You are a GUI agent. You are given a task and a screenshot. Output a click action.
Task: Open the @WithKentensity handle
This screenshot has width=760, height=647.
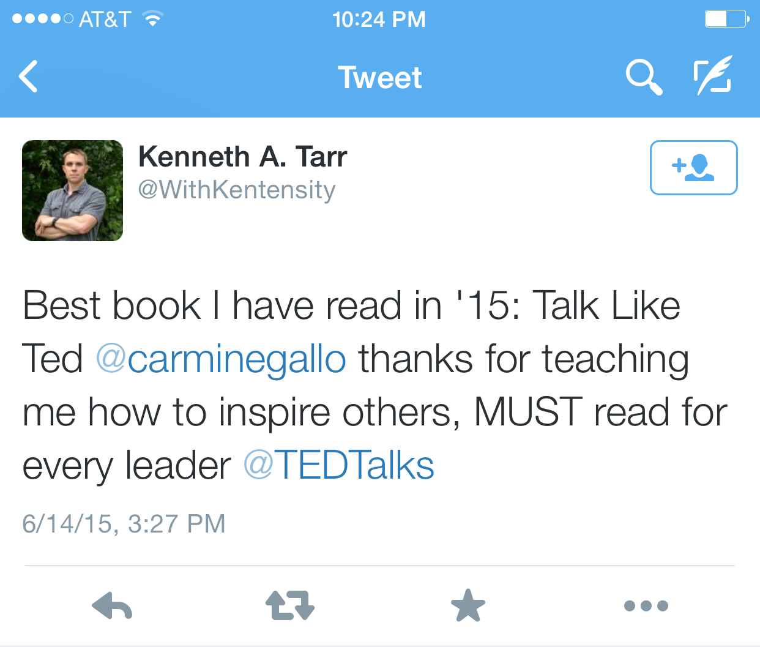coord(237,190)
